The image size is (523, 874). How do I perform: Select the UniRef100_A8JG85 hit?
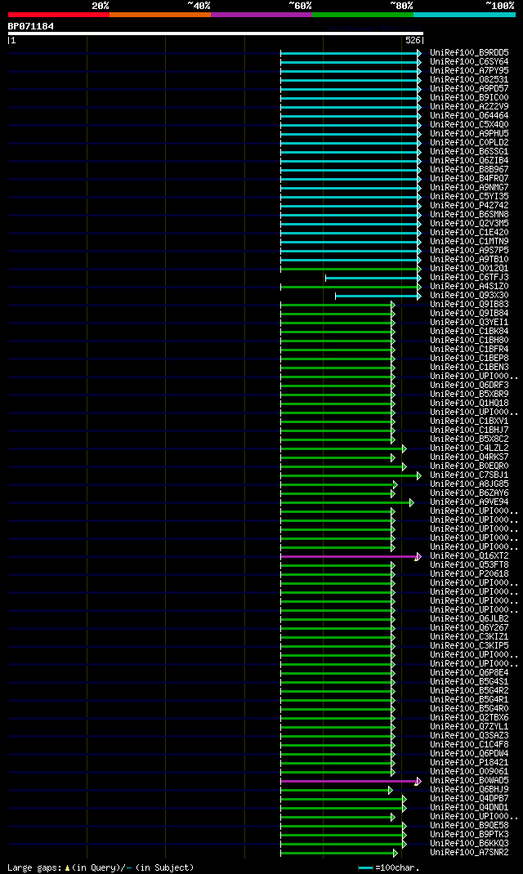[x=469, y=484]
